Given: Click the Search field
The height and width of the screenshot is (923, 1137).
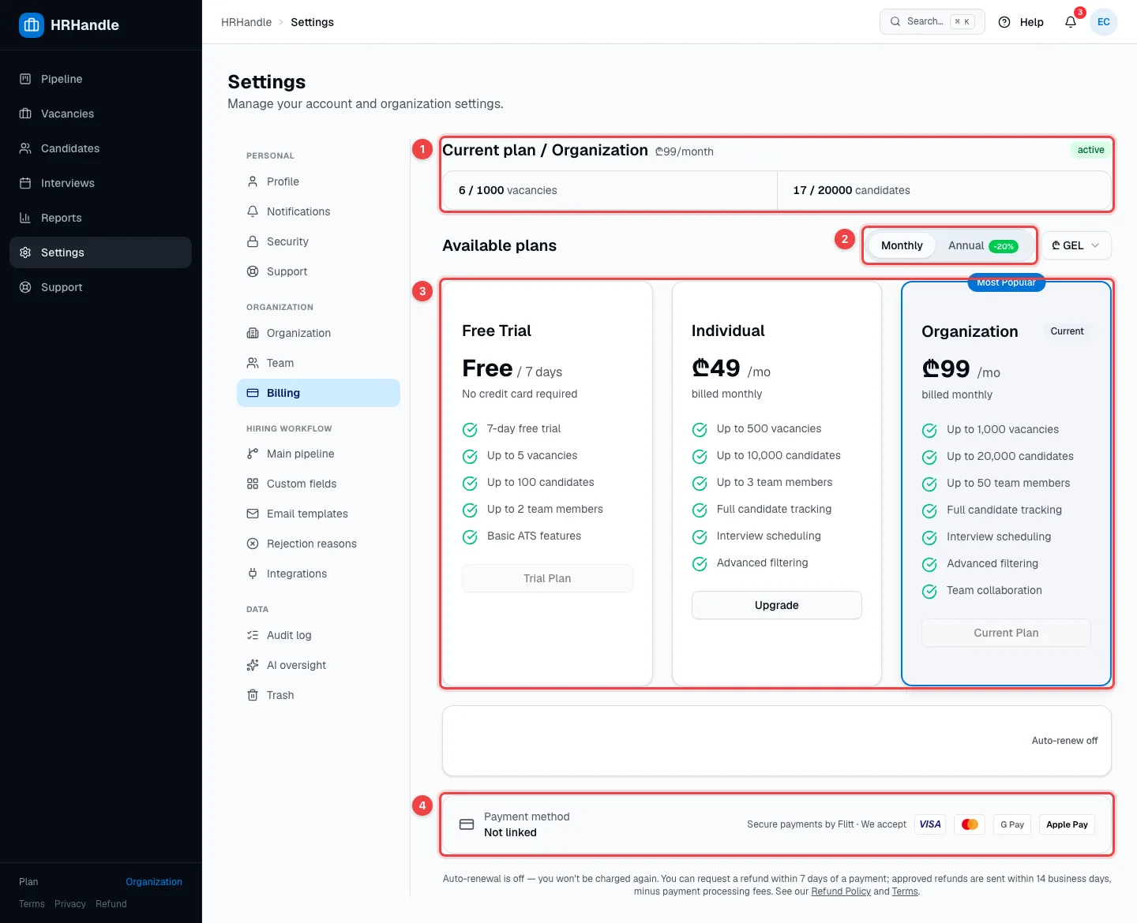Looking at the screenshot, I should coord(932,22).
